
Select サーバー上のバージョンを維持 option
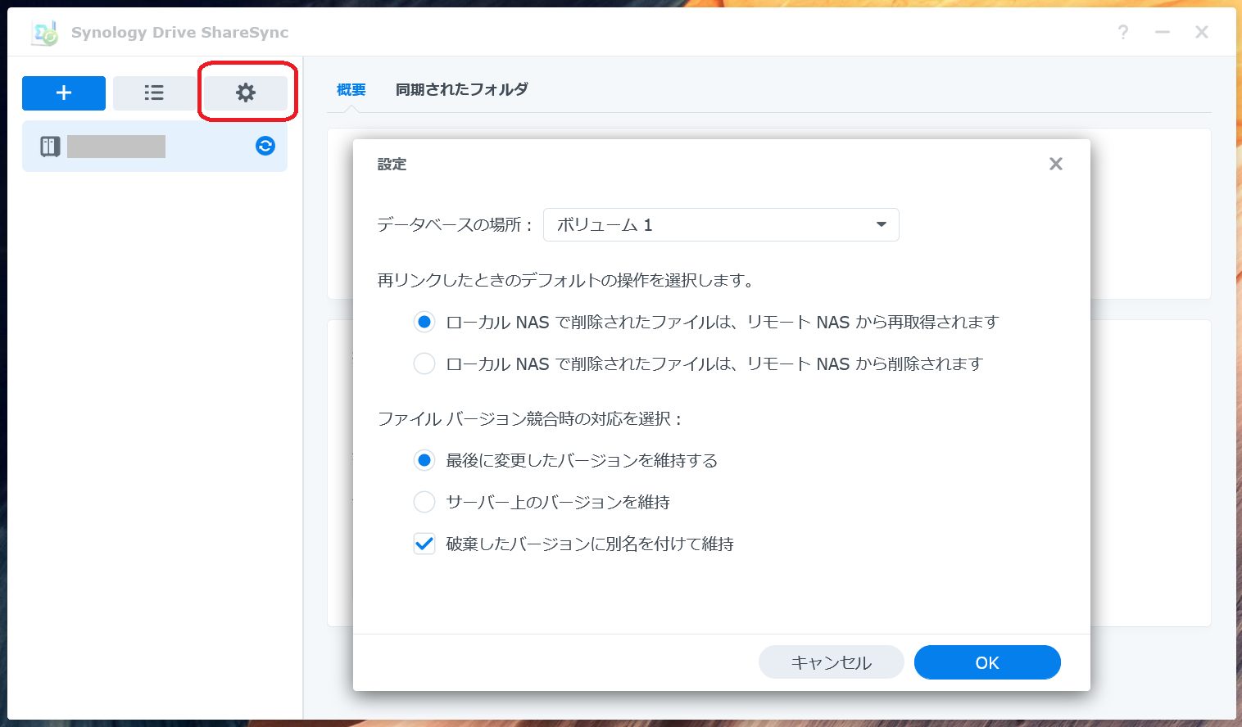tap(424, 501)
